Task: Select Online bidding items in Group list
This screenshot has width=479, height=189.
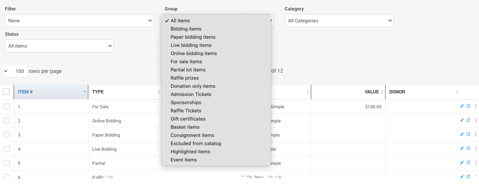Action: pyautogui.click(x=193, y=54)
